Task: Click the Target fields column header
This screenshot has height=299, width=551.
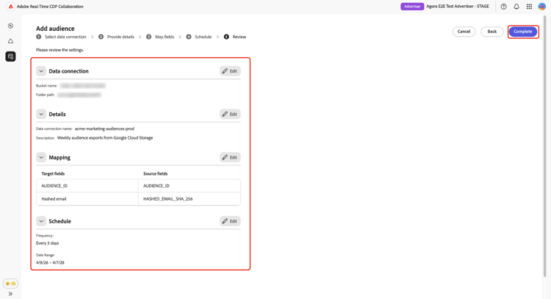Action: 53,173
